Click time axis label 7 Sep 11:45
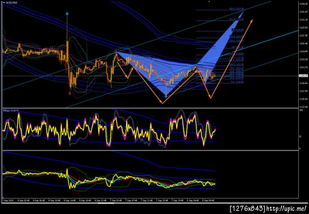The height and width of the screenshot is (214, 309). [148, 201]
